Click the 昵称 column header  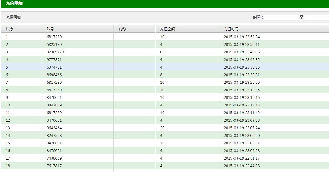point(135,29)
